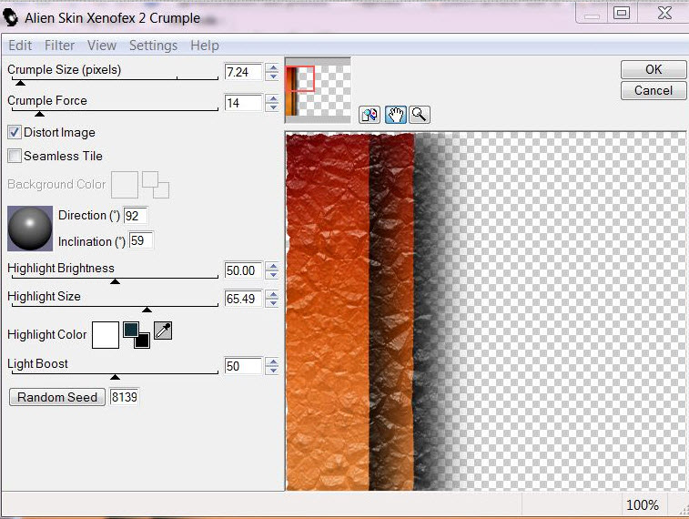Select the magnifier zoom tool

click(x=420, y=115)
